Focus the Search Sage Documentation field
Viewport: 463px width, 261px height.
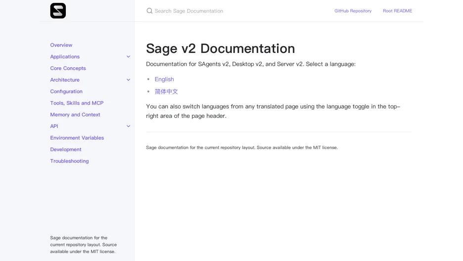[189, 11]
